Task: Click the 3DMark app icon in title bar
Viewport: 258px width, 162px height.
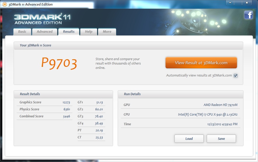Action: [x=5, y=4]
